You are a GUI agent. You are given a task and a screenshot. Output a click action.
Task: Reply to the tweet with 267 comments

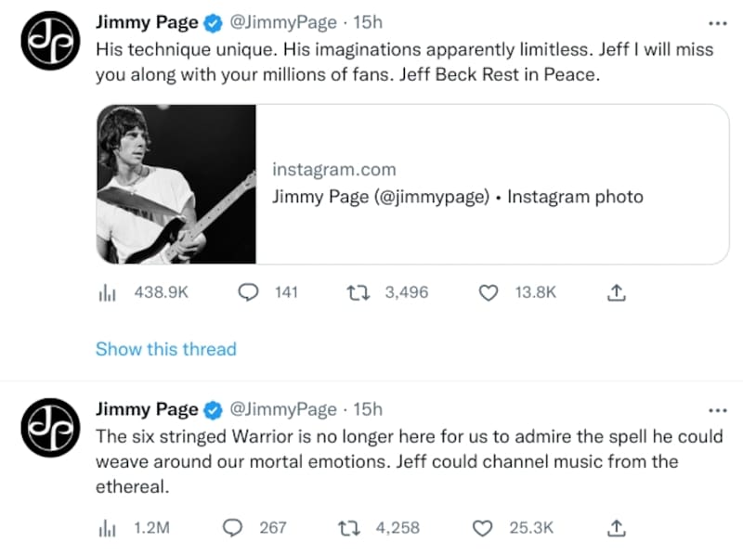(232, 527)
